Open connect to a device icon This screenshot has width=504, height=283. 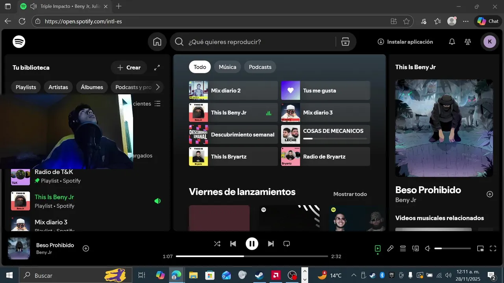415,248
